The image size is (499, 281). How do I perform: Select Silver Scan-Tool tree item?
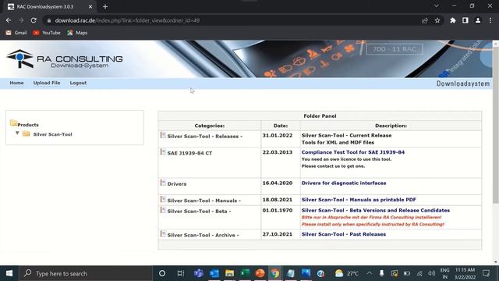coord(52,134)
